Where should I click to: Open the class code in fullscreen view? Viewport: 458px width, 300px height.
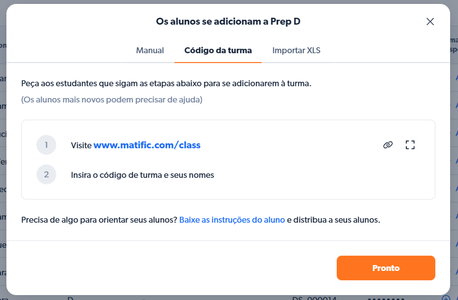point(410,145)
